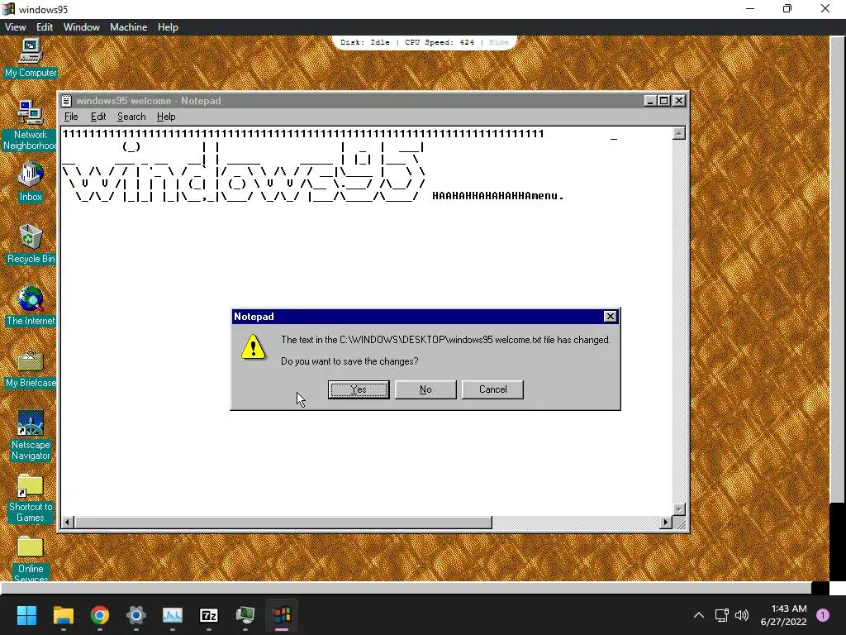Open Notepad File menu

[x=71, y=117]
